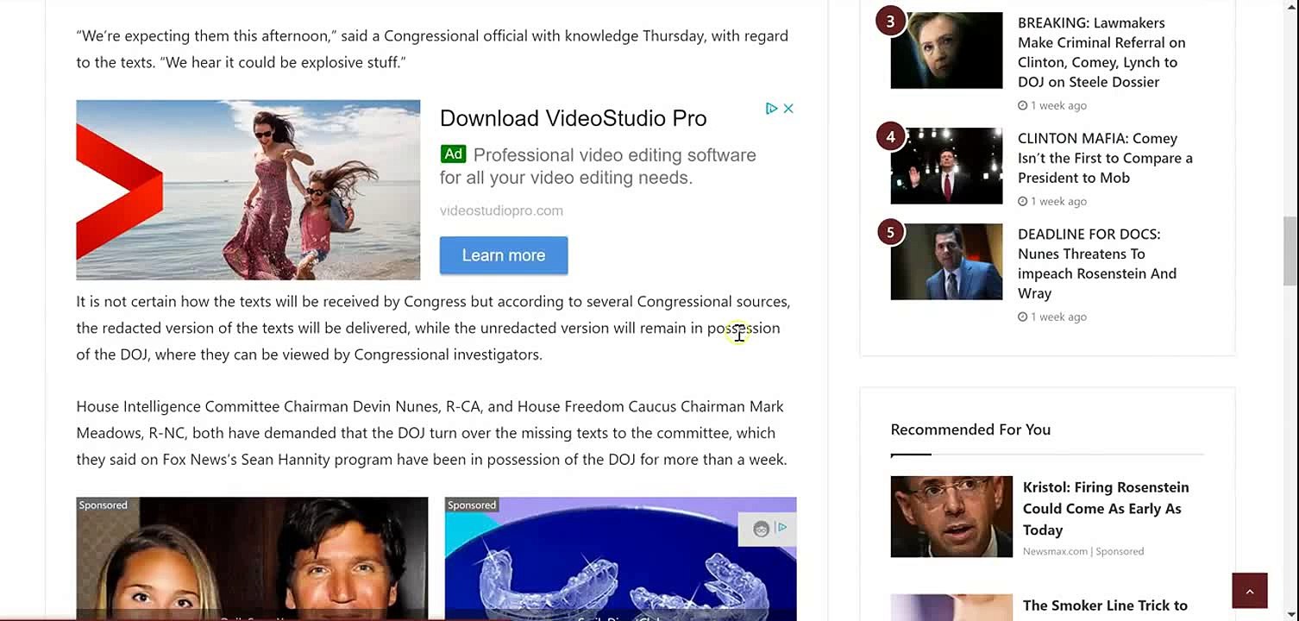1299x621 pixels.
Task: Click the Learn more button
Action: coord(504,255)
